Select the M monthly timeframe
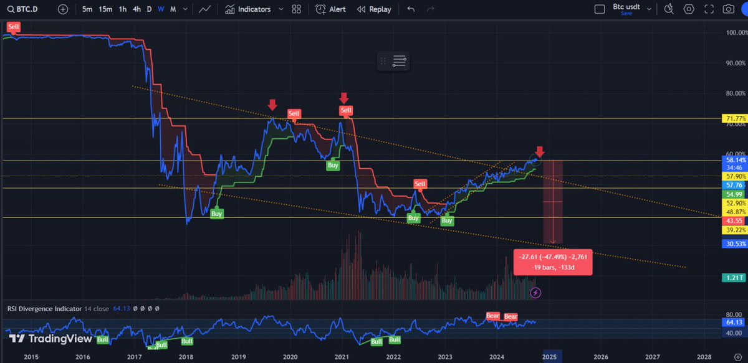The height and width of the screenshot is (363, 748). tap(173, 9)
